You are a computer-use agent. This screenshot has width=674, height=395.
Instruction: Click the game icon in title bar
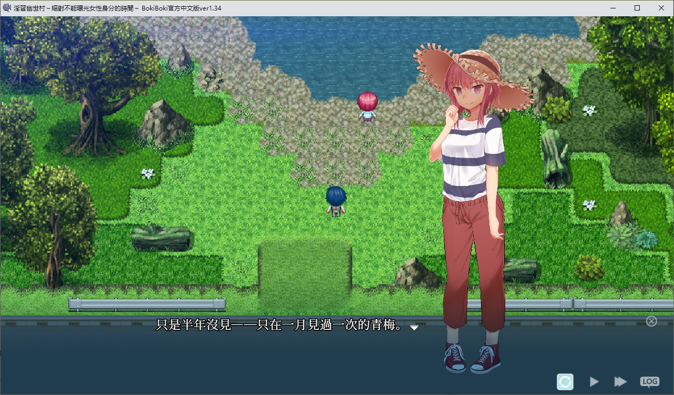coord(7,8)
